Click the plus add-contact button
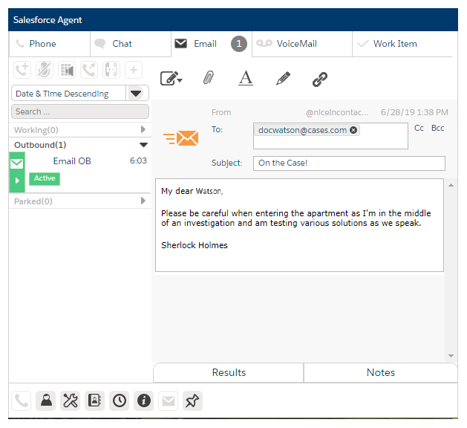 point(134,70)
